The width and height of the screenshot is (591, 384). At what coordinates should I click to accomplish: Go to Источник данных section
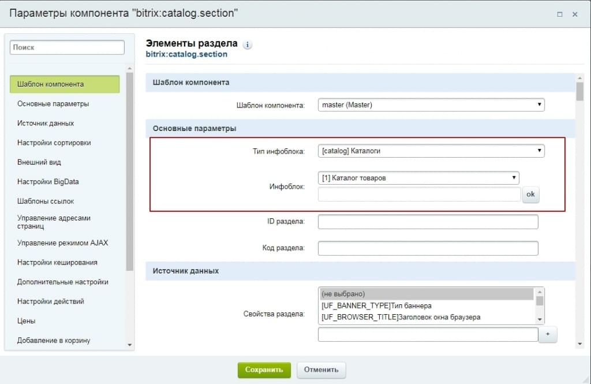coord(46,124)
